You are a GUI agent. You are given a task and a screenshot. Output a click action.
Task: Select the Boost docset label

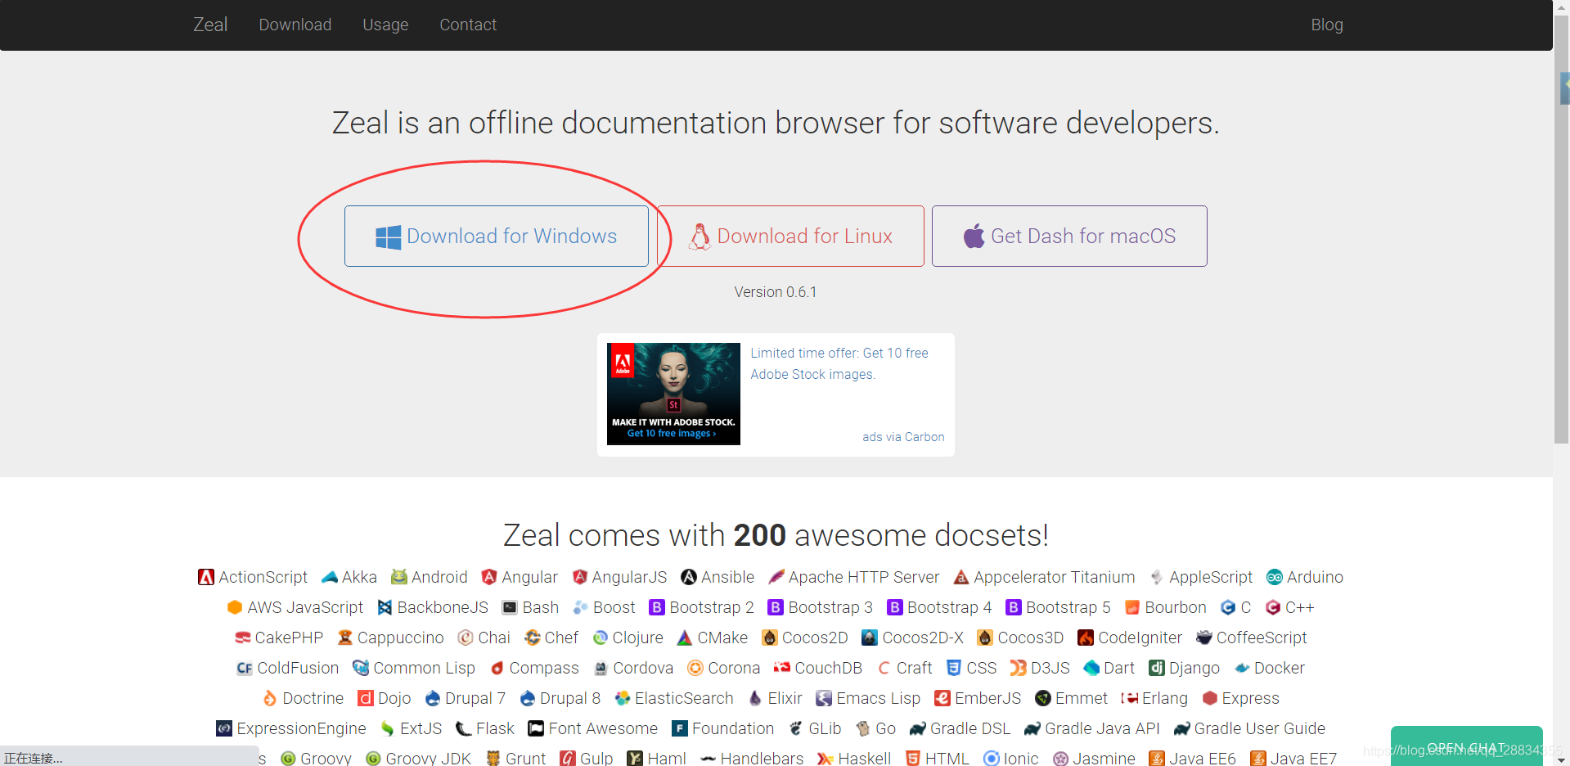coord(614,607)
